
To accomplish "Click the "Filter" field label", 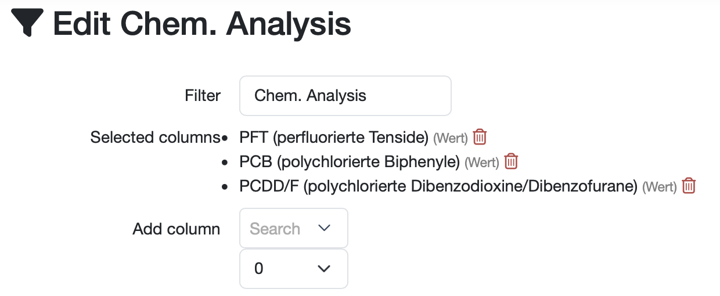I will click(x=203, y=96).
